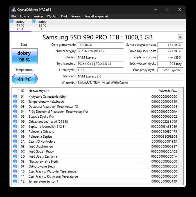Screen dimensions: 196x197
Task: Open the Edycja menu
Action: point(24,16)
